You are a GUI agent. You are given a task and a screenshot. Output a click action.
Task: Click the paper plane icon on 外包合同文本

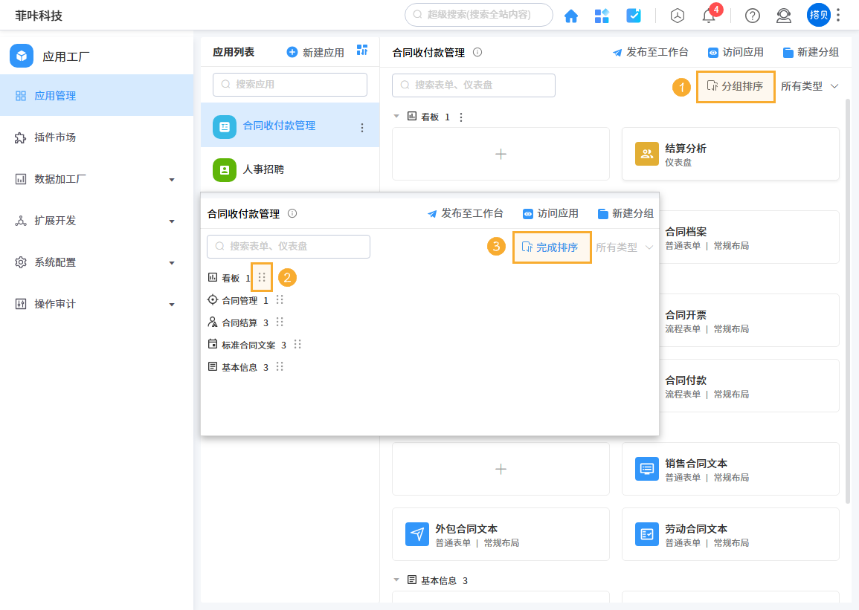click(x=417, y=533)
